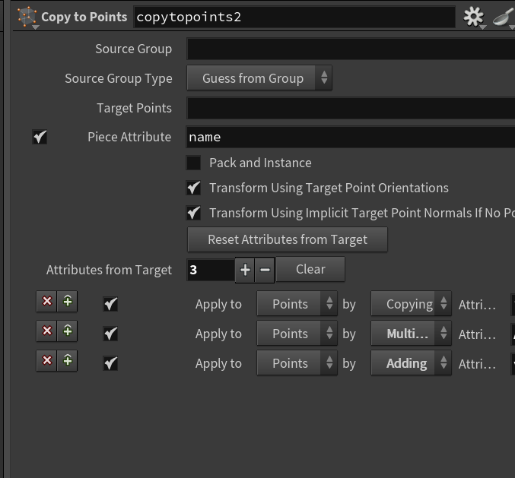
Task: Click the Attributes from Target count field
Action: tap(211, 270)
